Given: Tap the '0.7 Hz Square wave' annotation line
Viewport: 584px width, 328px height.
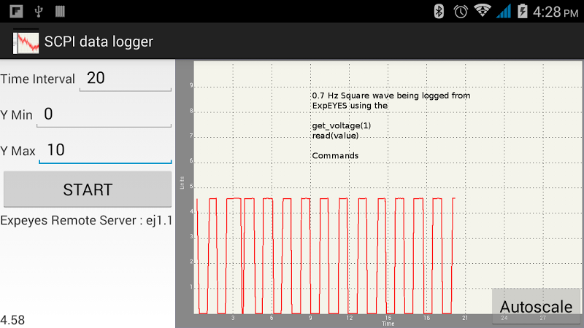Looking at the screenshot, I should tap(391, 95).
